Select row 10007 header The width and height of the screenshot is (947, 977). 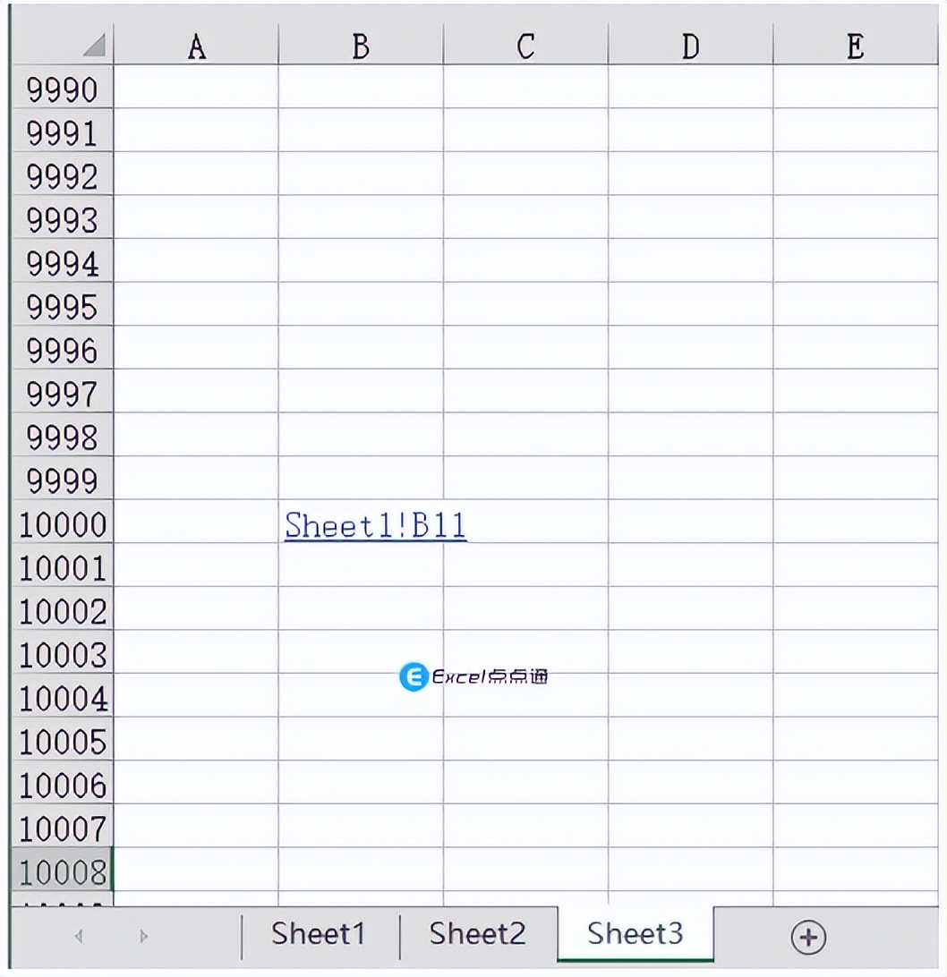(x=63, y=826)
